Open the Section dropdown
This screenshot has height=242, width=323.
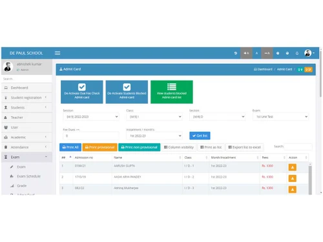pyautogui.click(x=218, y=117)
